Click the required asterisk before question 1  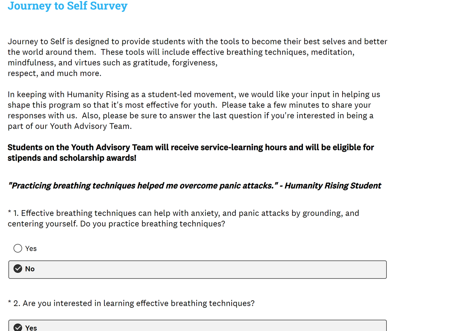(x=10, y=213)
